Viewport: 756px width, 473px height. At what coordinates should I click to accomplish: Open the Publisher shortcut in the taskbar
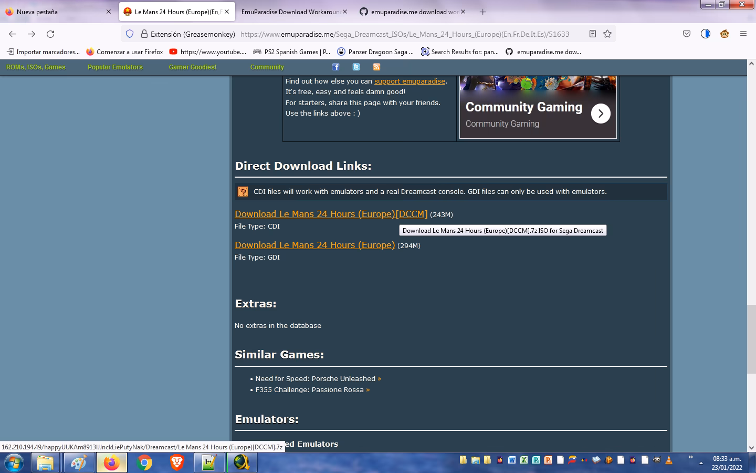click(x=536, y=460)
